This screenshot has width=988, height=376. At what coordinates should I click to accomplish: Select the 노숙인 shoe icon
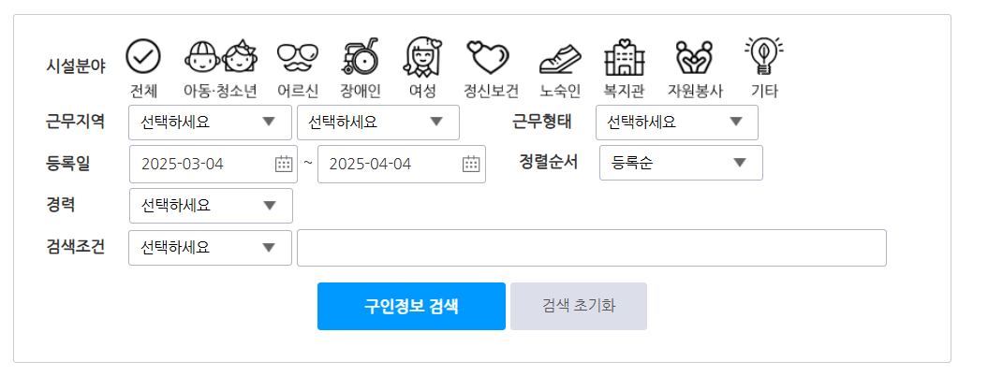tap(560, 59)
